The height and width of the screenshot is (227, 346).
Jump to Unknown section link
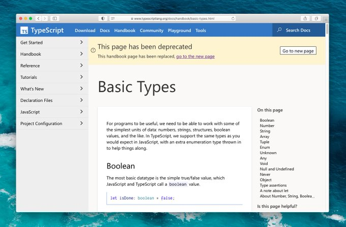[268, 153]
